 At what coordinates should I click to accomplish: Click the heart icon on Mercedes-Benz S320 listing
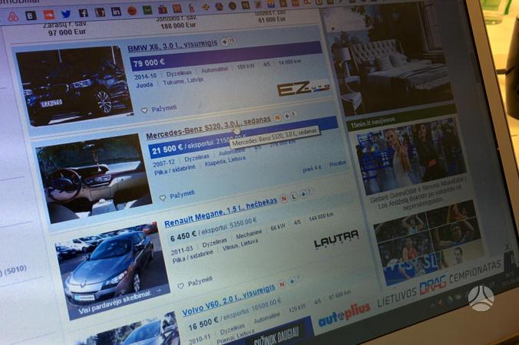click(x=163, y=198)
